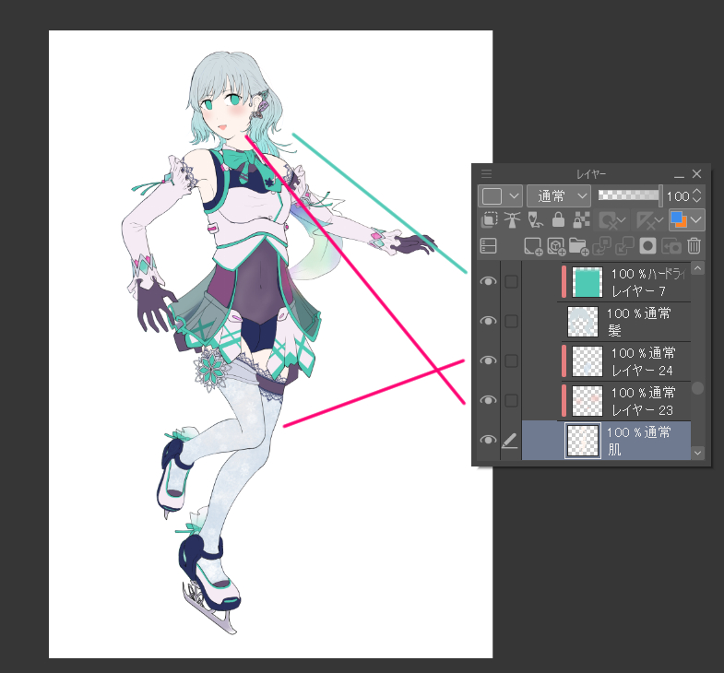Image resolution: width=724 pixels, height=673 pixels.
Task: Select the レイヤー 7 layer thumbnail
Action: click(x=588, y=282)
